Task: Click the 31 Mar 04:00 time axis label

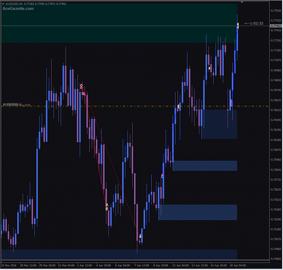Action: (67, 265)
